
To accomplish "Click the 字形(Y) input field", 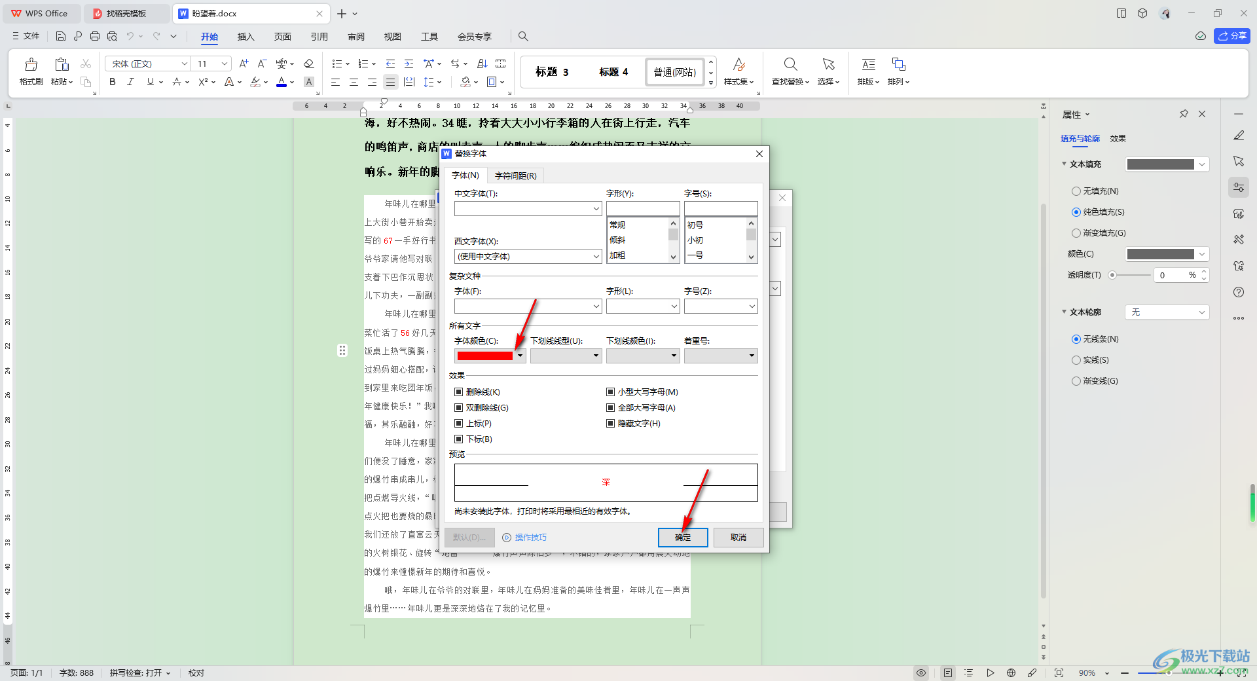I will pyautogui.click(x=643, y=208).
